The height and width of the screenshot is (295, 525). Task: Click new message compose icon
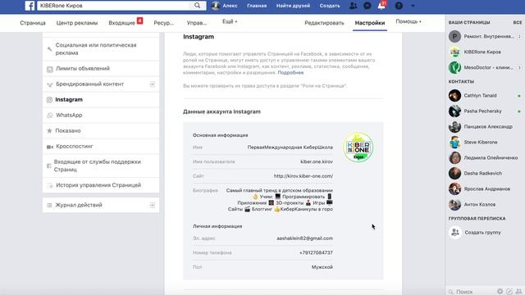pyautogui.click(x=509, y=292)
